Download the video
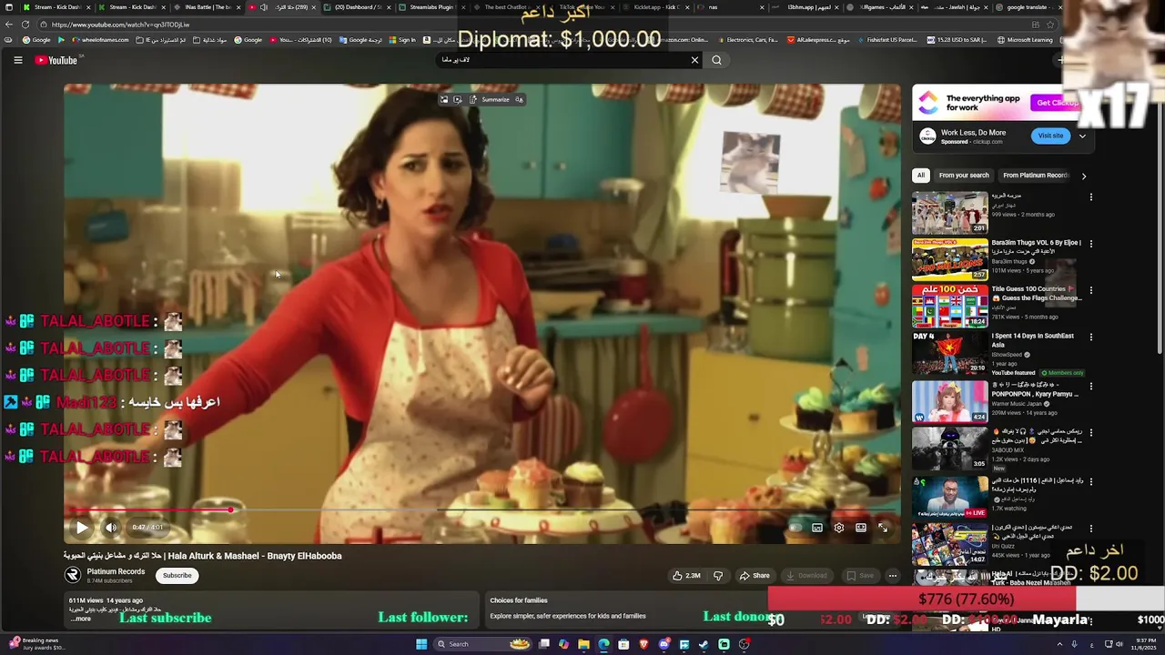This screenshot has height=655, width=1165. click(806, 575)
